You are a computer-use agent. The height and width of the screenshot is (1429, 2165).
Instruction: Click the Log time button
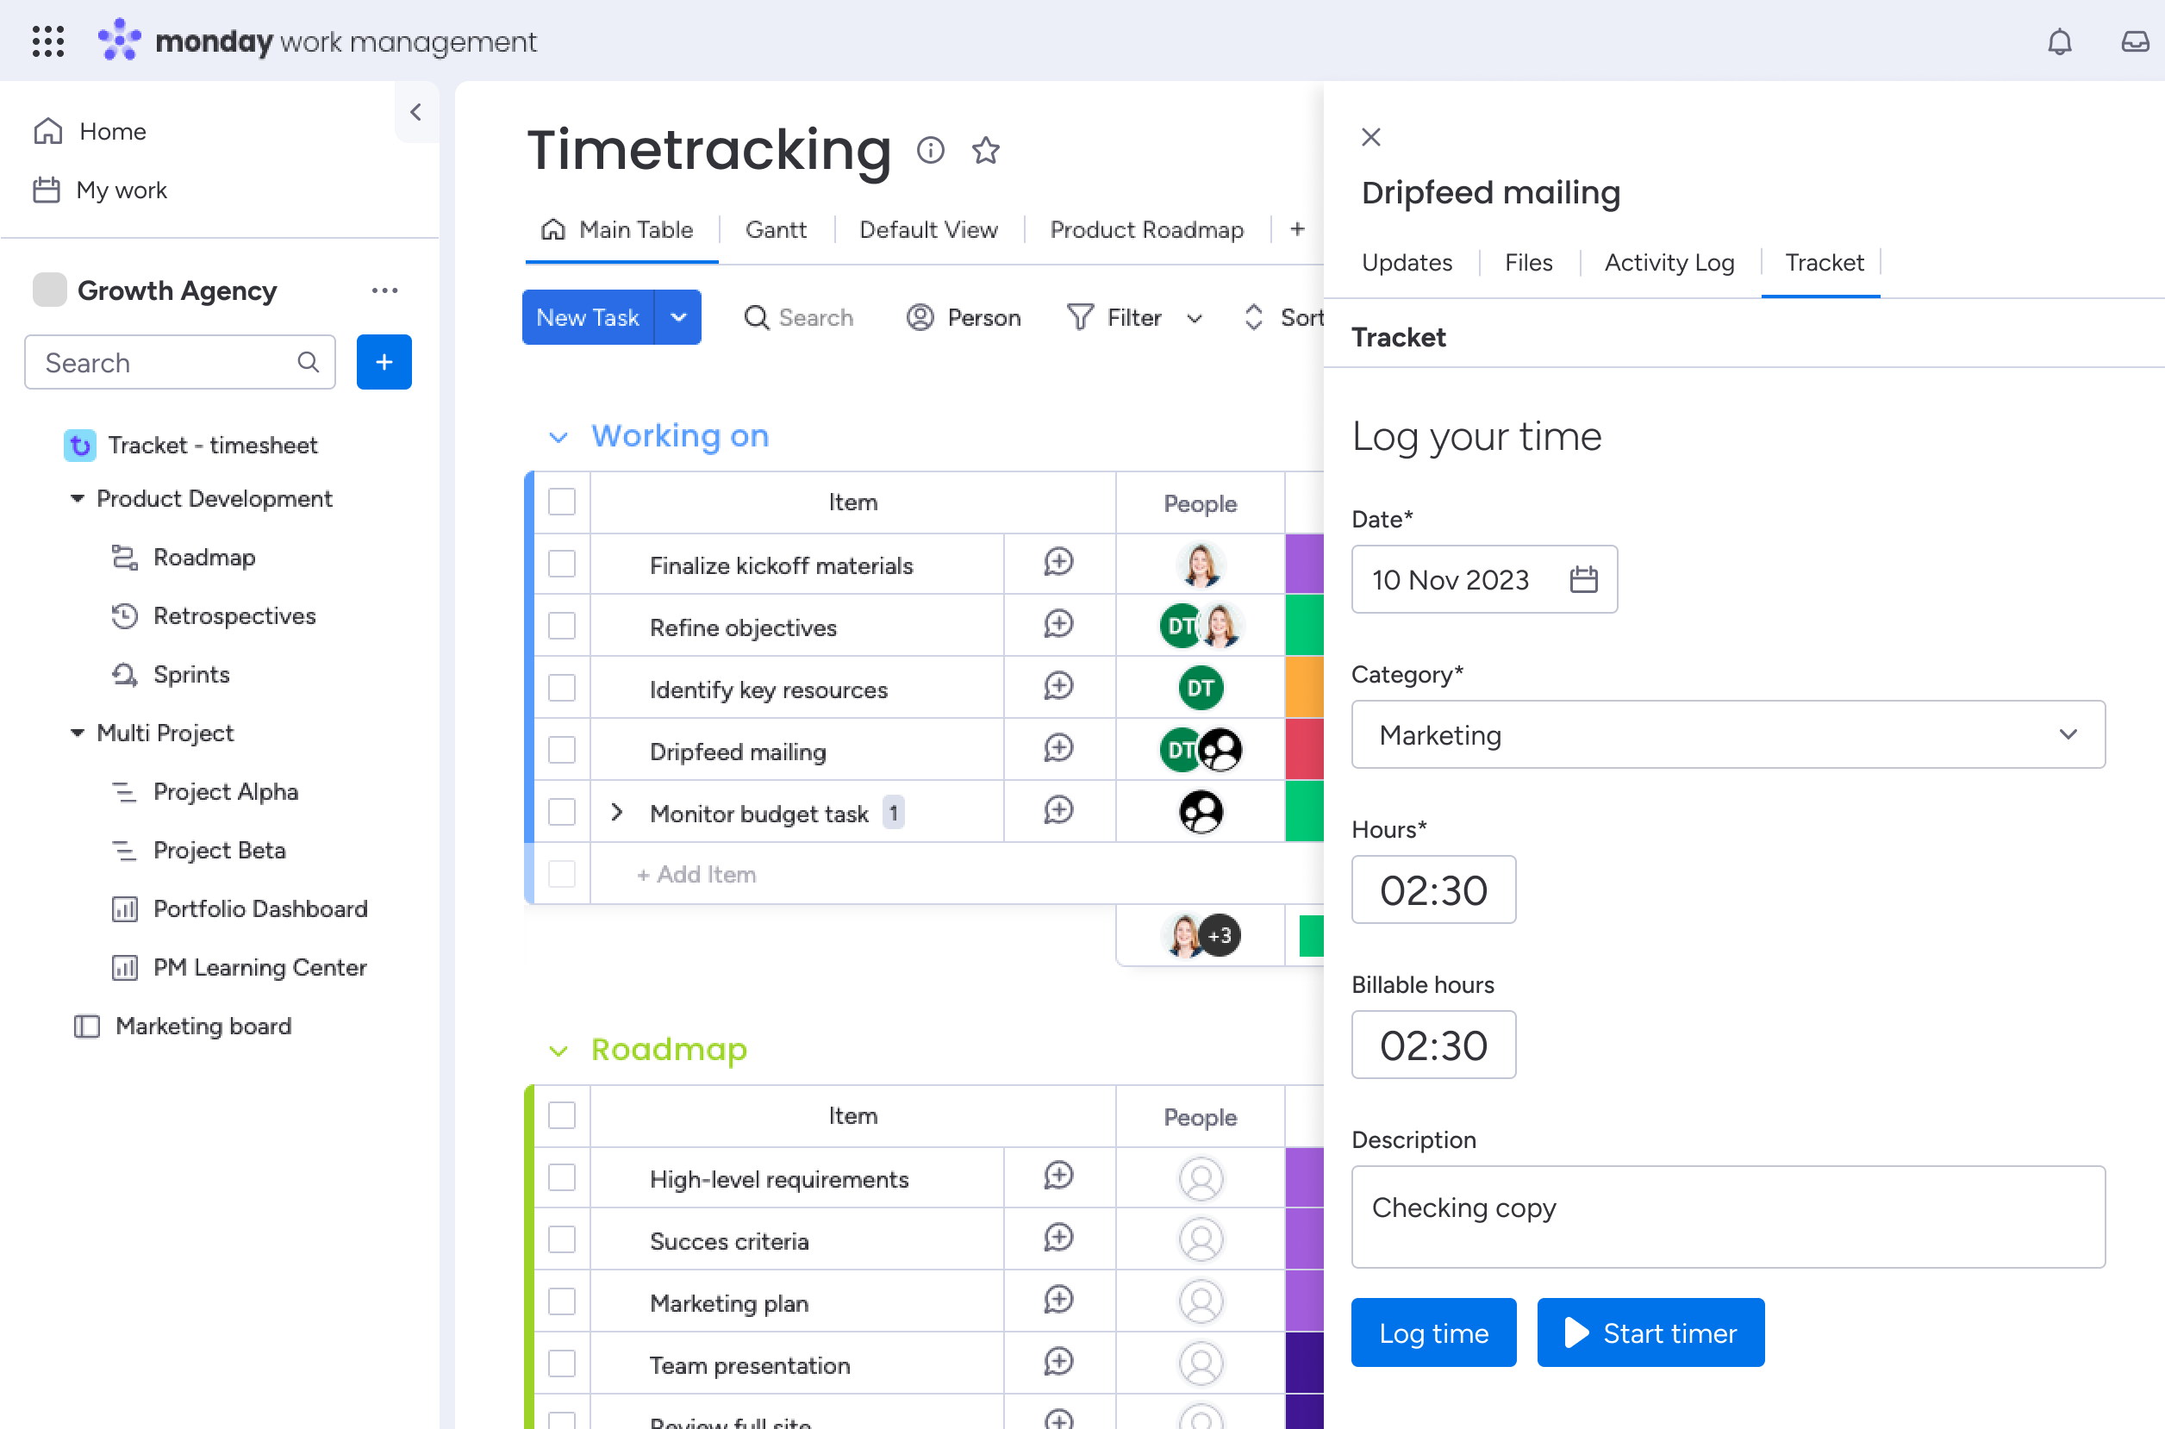pyautogui.click(x=1432, y=1332)
